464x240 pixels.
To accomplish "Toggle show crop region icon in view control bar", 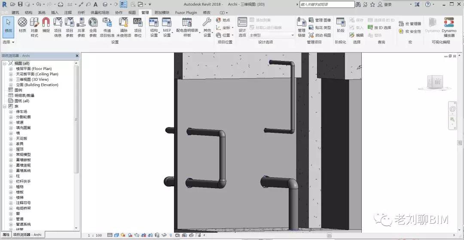I will (x=151, y=235).
